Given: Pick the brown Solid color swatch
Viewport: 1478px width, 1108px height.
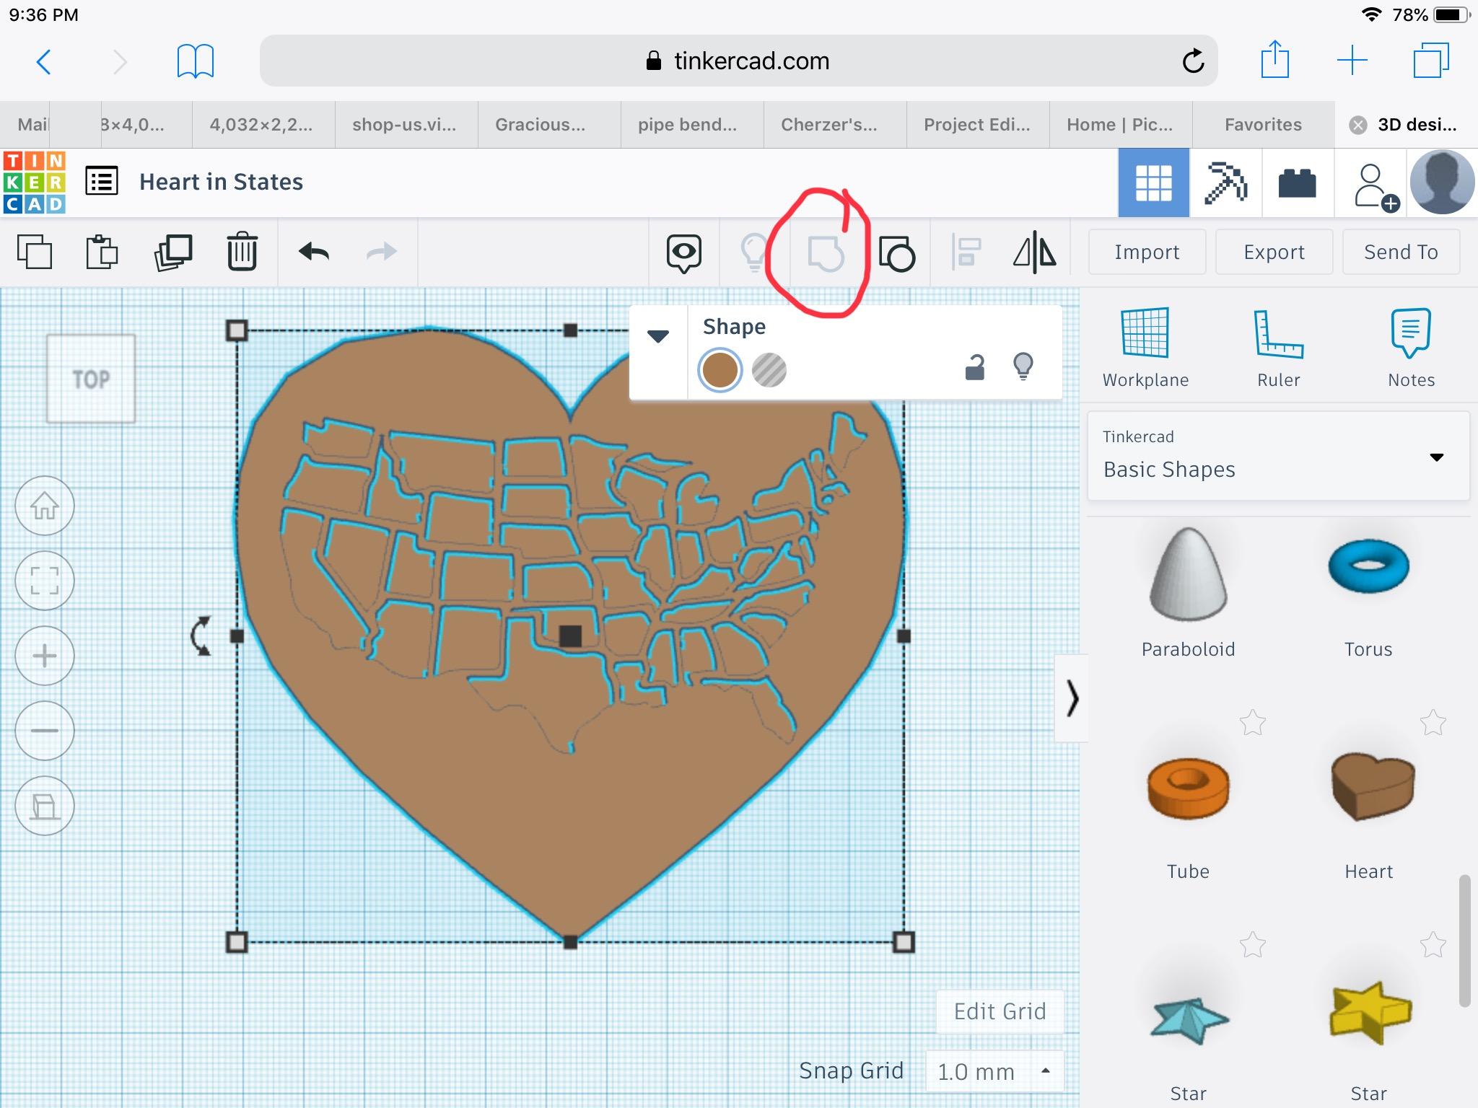Looking at the screenshot, I should coord(720,371).
